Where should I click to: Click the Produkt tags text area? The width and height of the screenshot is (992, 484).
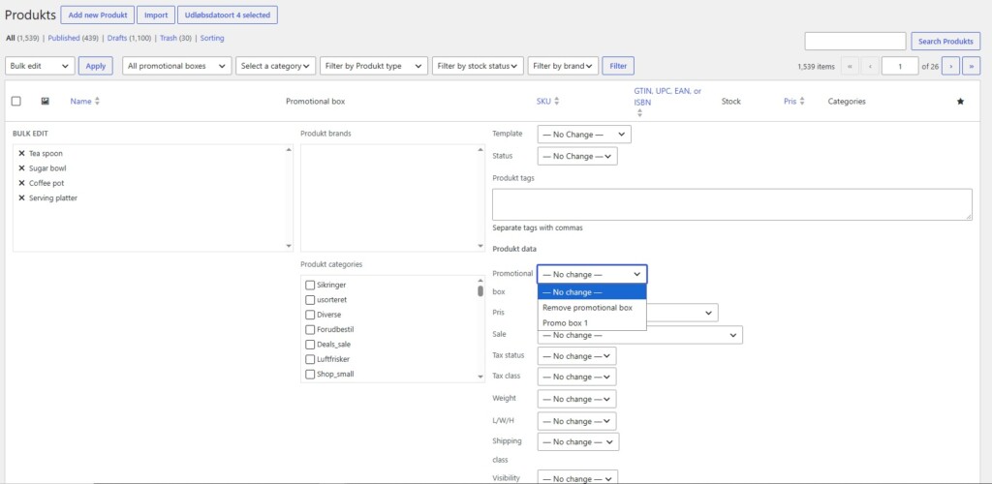click(732, 204)
